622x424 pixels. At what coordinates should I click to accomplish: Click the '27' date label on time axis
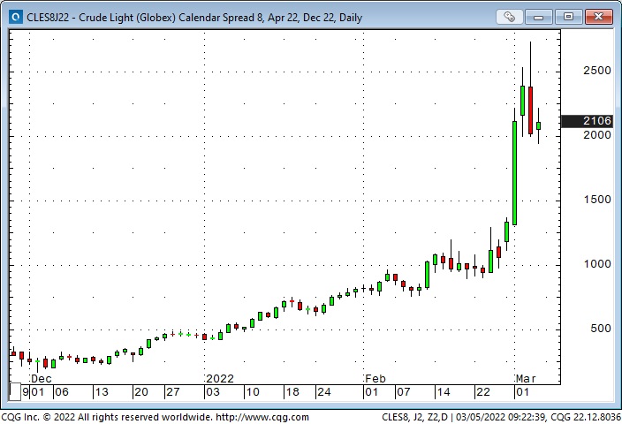point(172,392)
